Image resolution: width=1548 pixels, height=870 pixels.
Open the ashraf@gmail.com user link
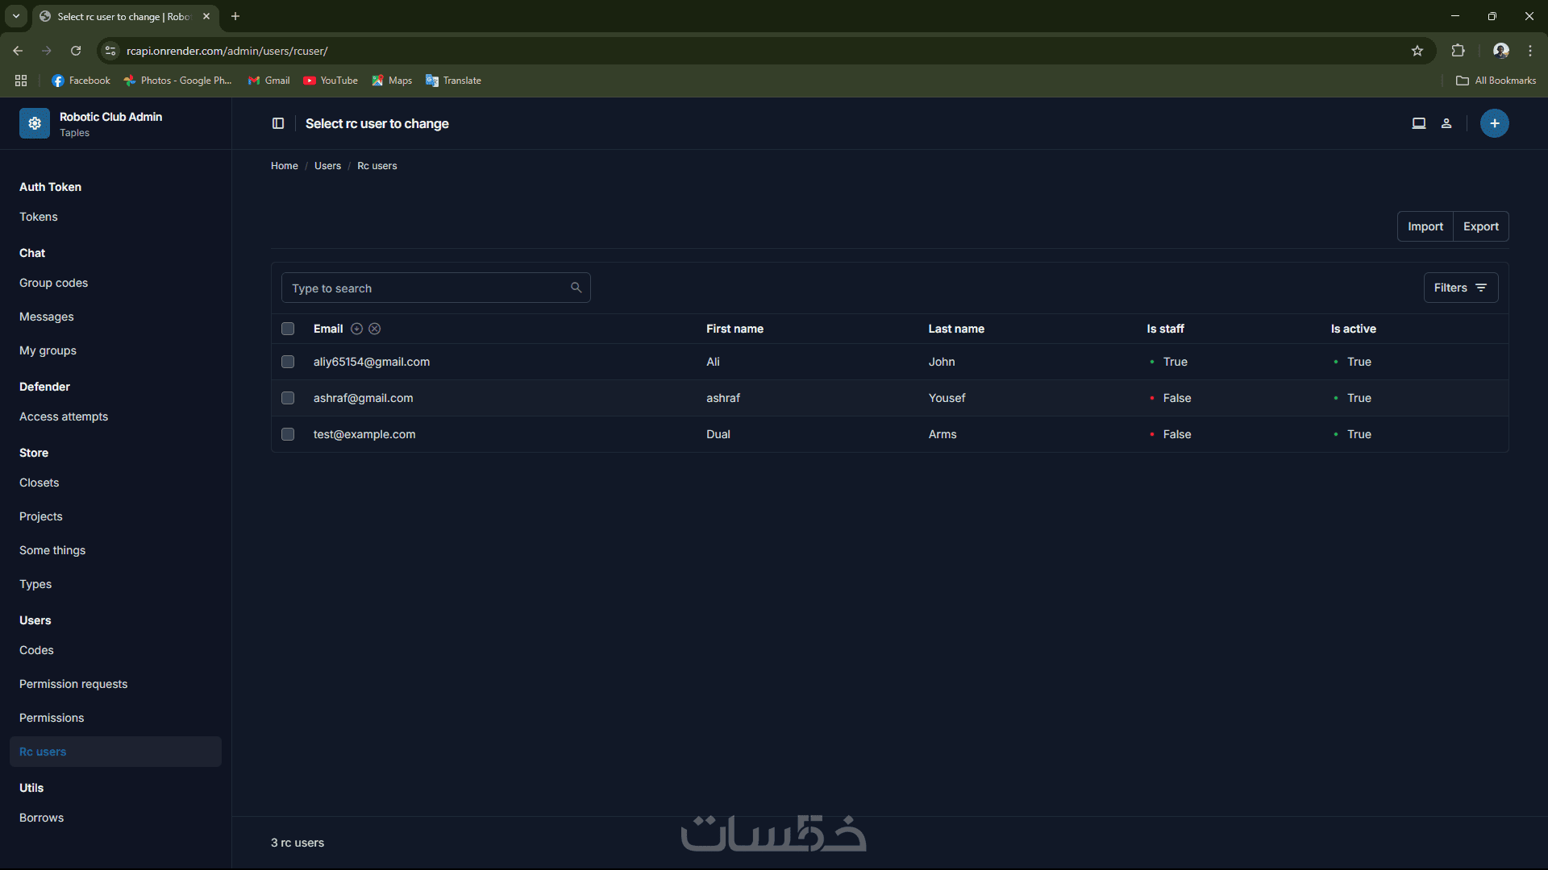pos(363,398)
